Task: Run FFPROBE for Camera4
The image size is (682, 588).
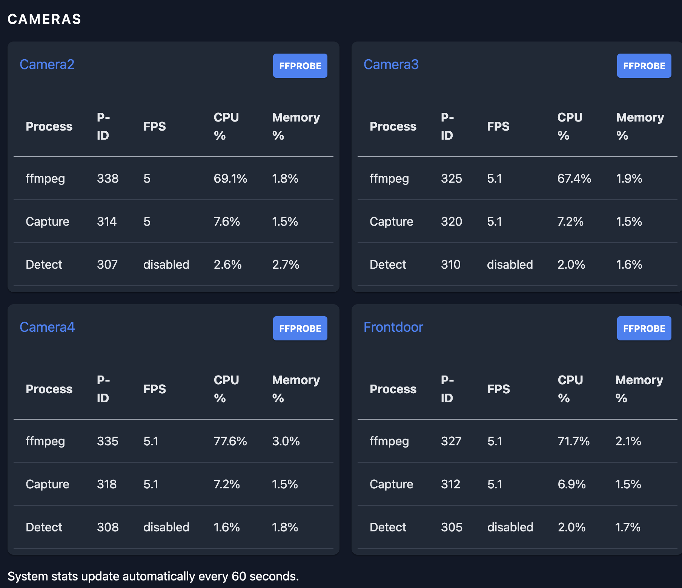Action: (300, 328)
